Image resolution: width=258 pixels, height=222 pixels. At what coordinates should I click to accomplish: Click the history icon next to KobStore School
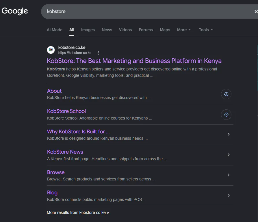pos(226,115)
